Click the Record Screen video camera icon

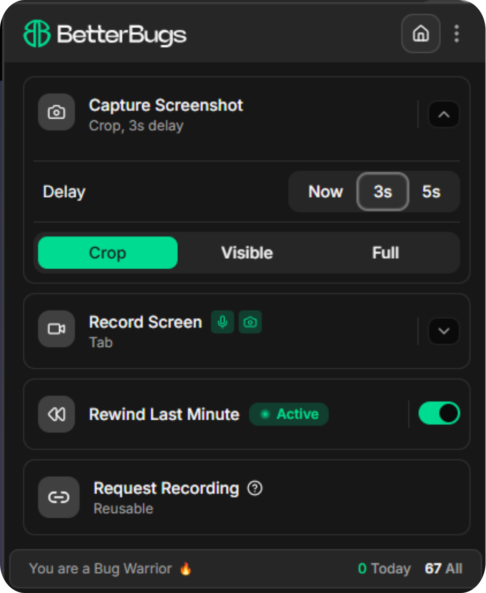click(x=56, y=329)
